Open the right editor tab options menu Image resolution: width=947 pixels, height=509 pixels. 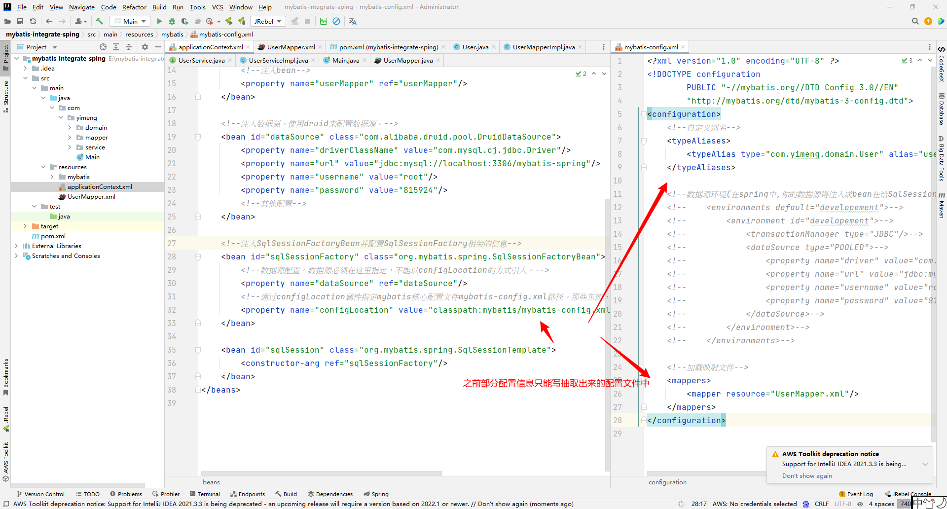[930, 47]
